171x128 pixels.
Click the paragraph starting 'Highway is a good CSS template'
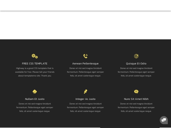pos(35,72)
